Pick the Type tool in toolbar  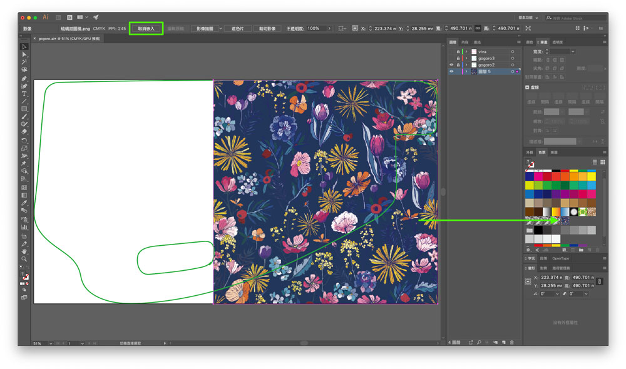click(24, 94)
